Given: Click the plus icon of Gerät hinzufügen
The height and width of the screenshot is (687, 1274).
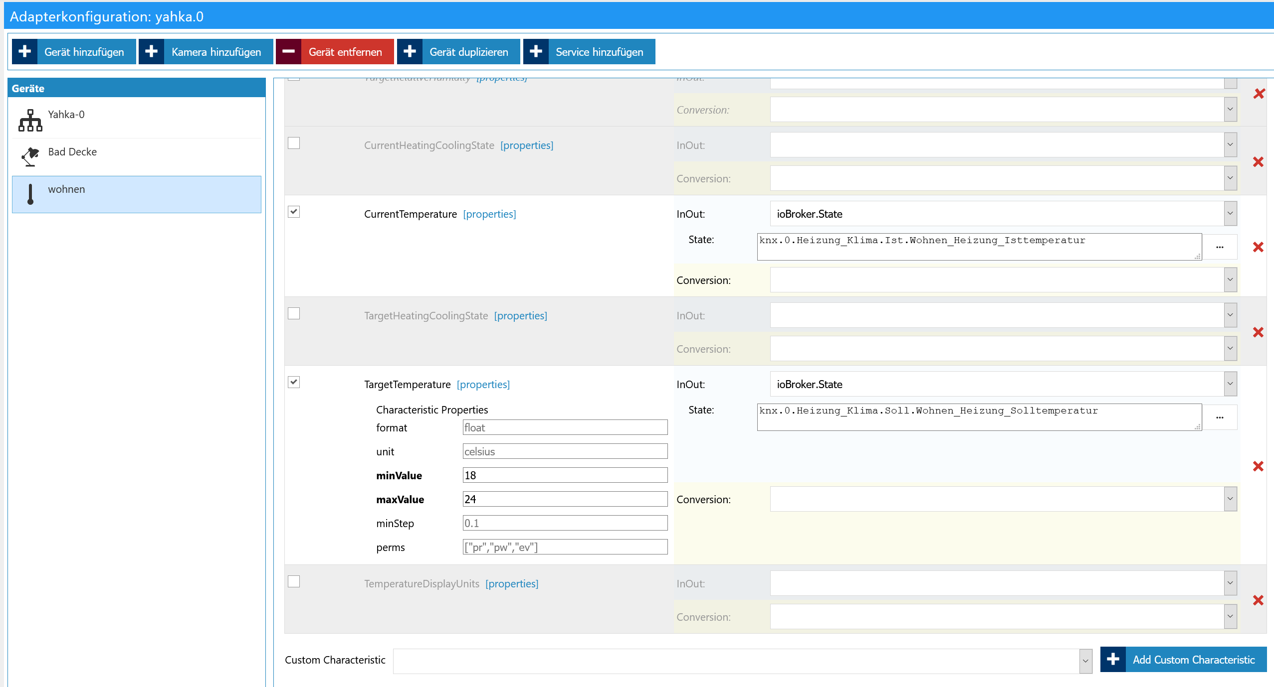Looking at the screenshot, I should click(24, 52).
